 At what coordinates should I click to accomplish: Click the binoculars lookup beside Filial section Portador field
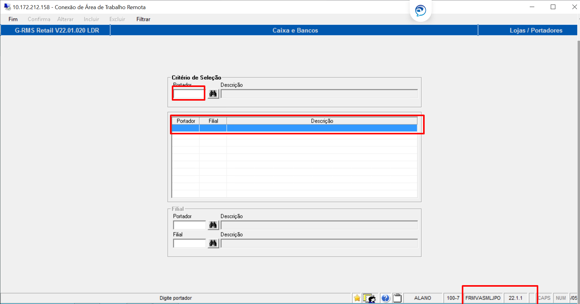click(213, 225)
